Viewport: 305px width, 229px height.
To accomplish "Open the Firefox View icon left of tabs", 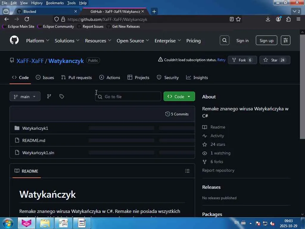I will coord(6,12).
